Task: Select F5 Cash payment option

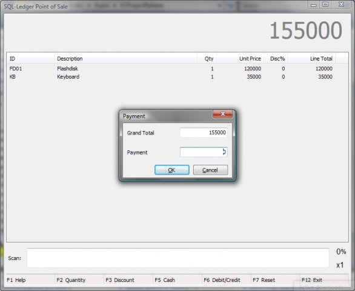Action: [165, 280]
